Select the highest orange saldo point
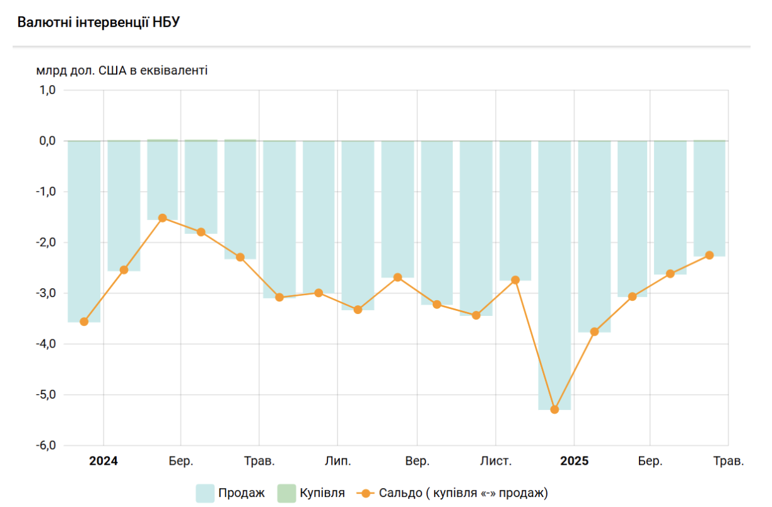 (x=162, y=218)
